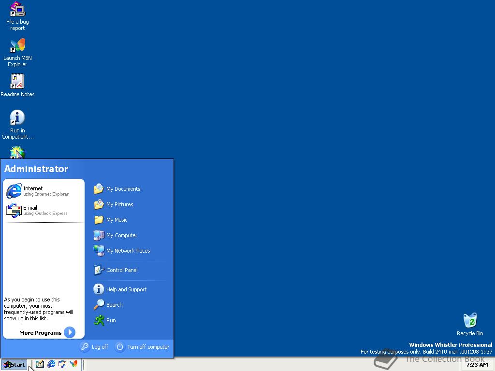Open Launch MSN Explorer desktop shortcut
This screenshot has width=495, height=371.
tap(17, 53)
